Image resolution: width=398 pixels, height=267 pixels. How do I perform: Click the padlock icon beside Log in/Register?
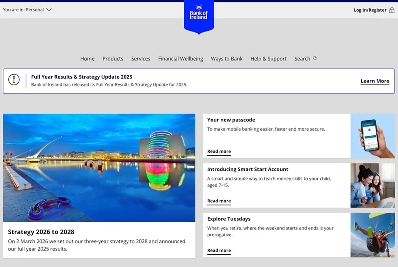[392, 10]
